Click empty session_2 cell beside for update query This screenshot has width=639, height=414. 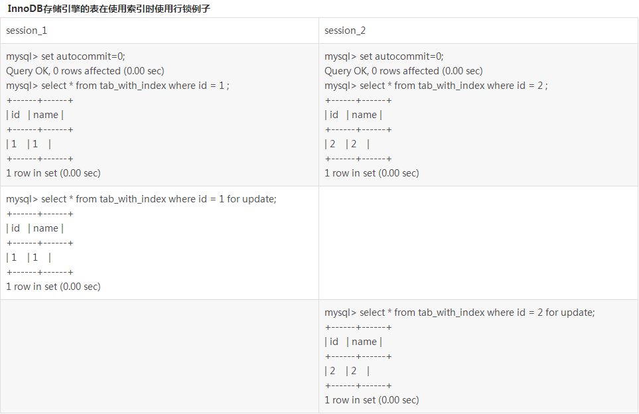click(478, 243)
